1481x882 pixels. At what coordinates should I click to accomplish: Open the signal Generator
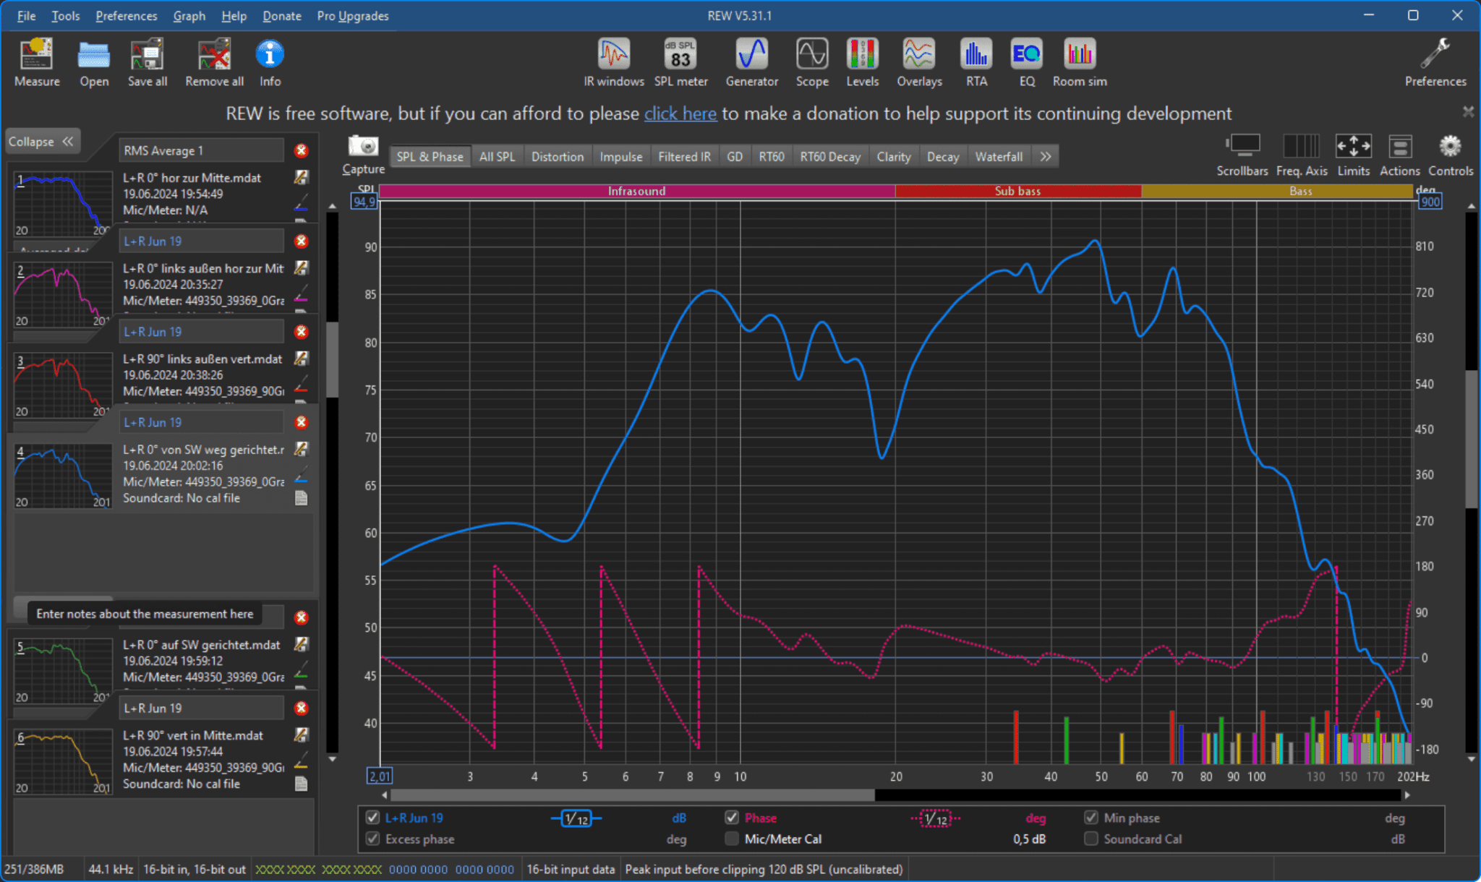751,62
